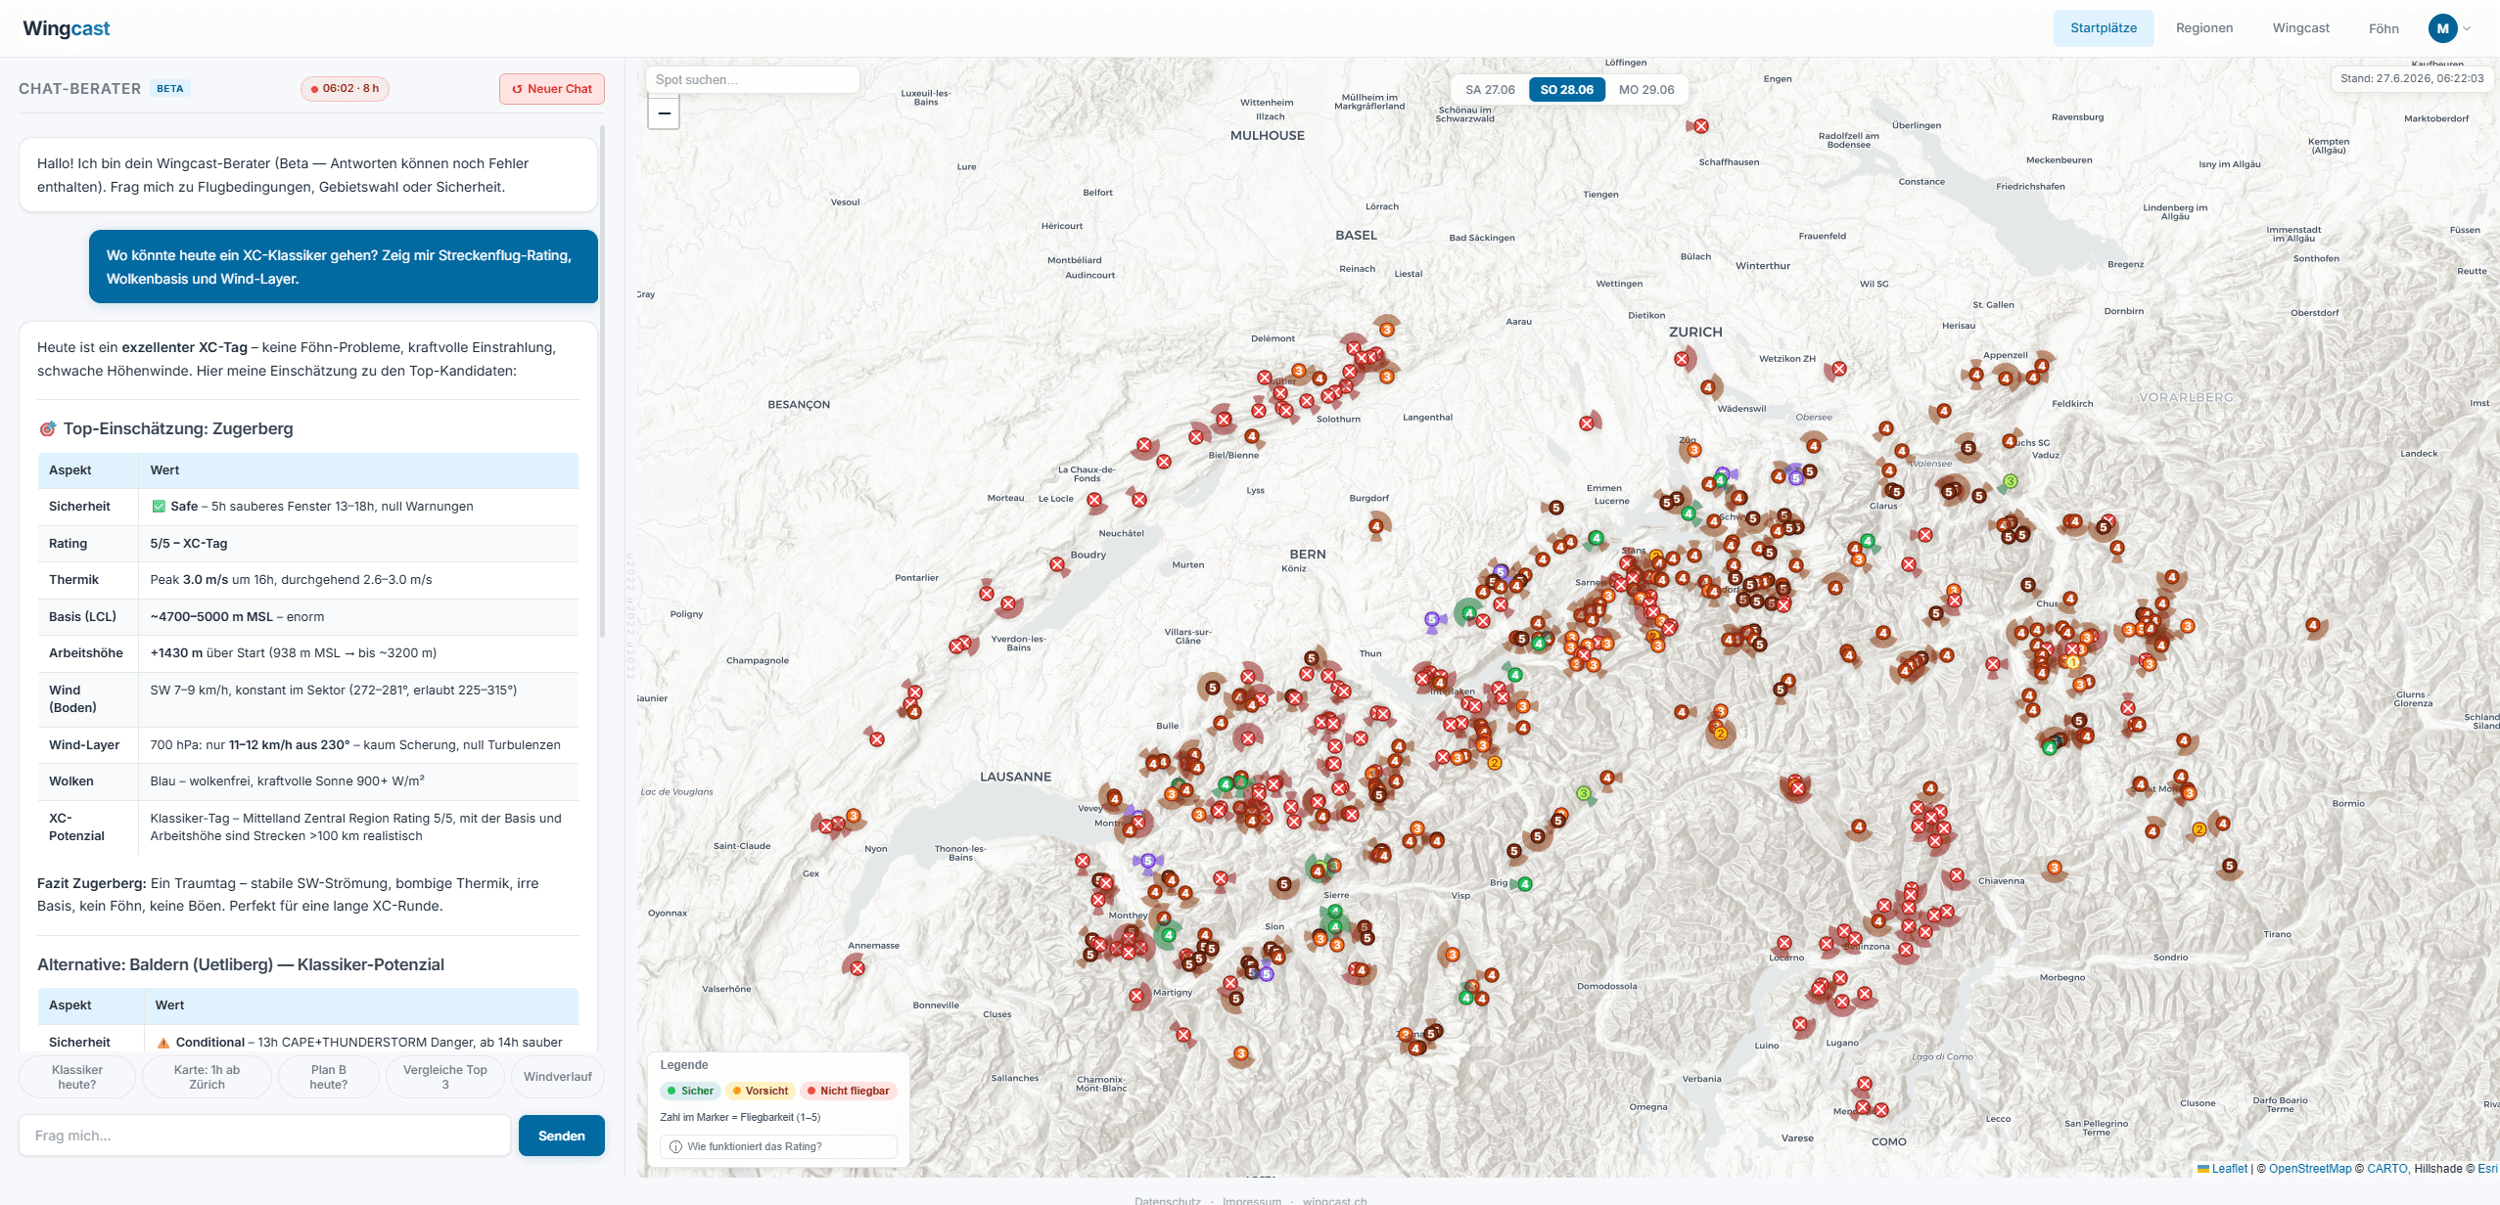Toggle the Nicht fliegbar legend filter
The width and height of the screenshot is (2500, 1205).
coord(848,1091)
